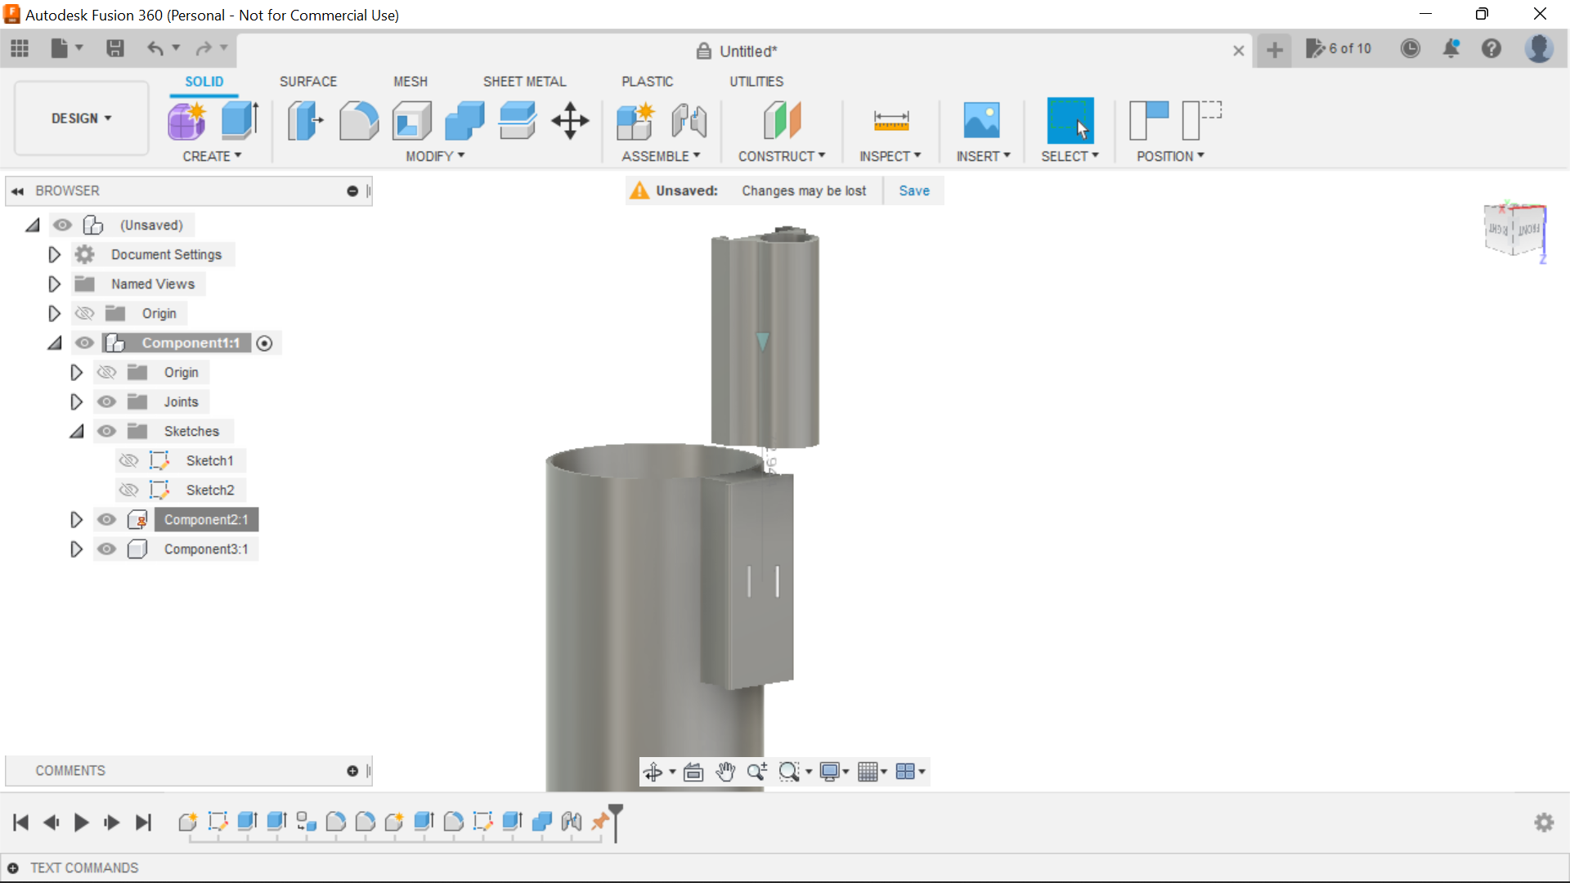Hide Sketch1 in browser tree
The height and width of the screenshot is (883, 1570).
click(128, 460)
